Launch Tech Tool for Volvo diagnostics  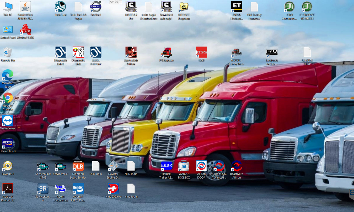click(60, 8)
